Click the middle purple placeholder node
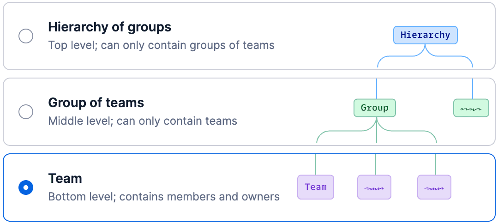The image size is (498, 224). pyautogui.click(x=374, y=187)
